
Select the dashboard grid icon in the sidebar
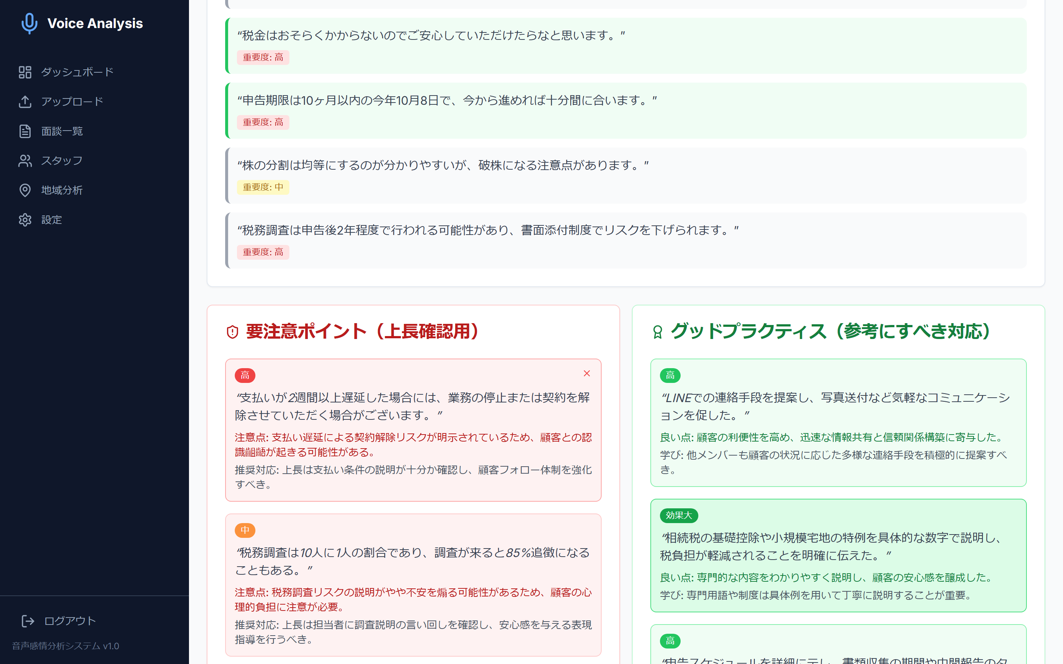pos(25,72)
